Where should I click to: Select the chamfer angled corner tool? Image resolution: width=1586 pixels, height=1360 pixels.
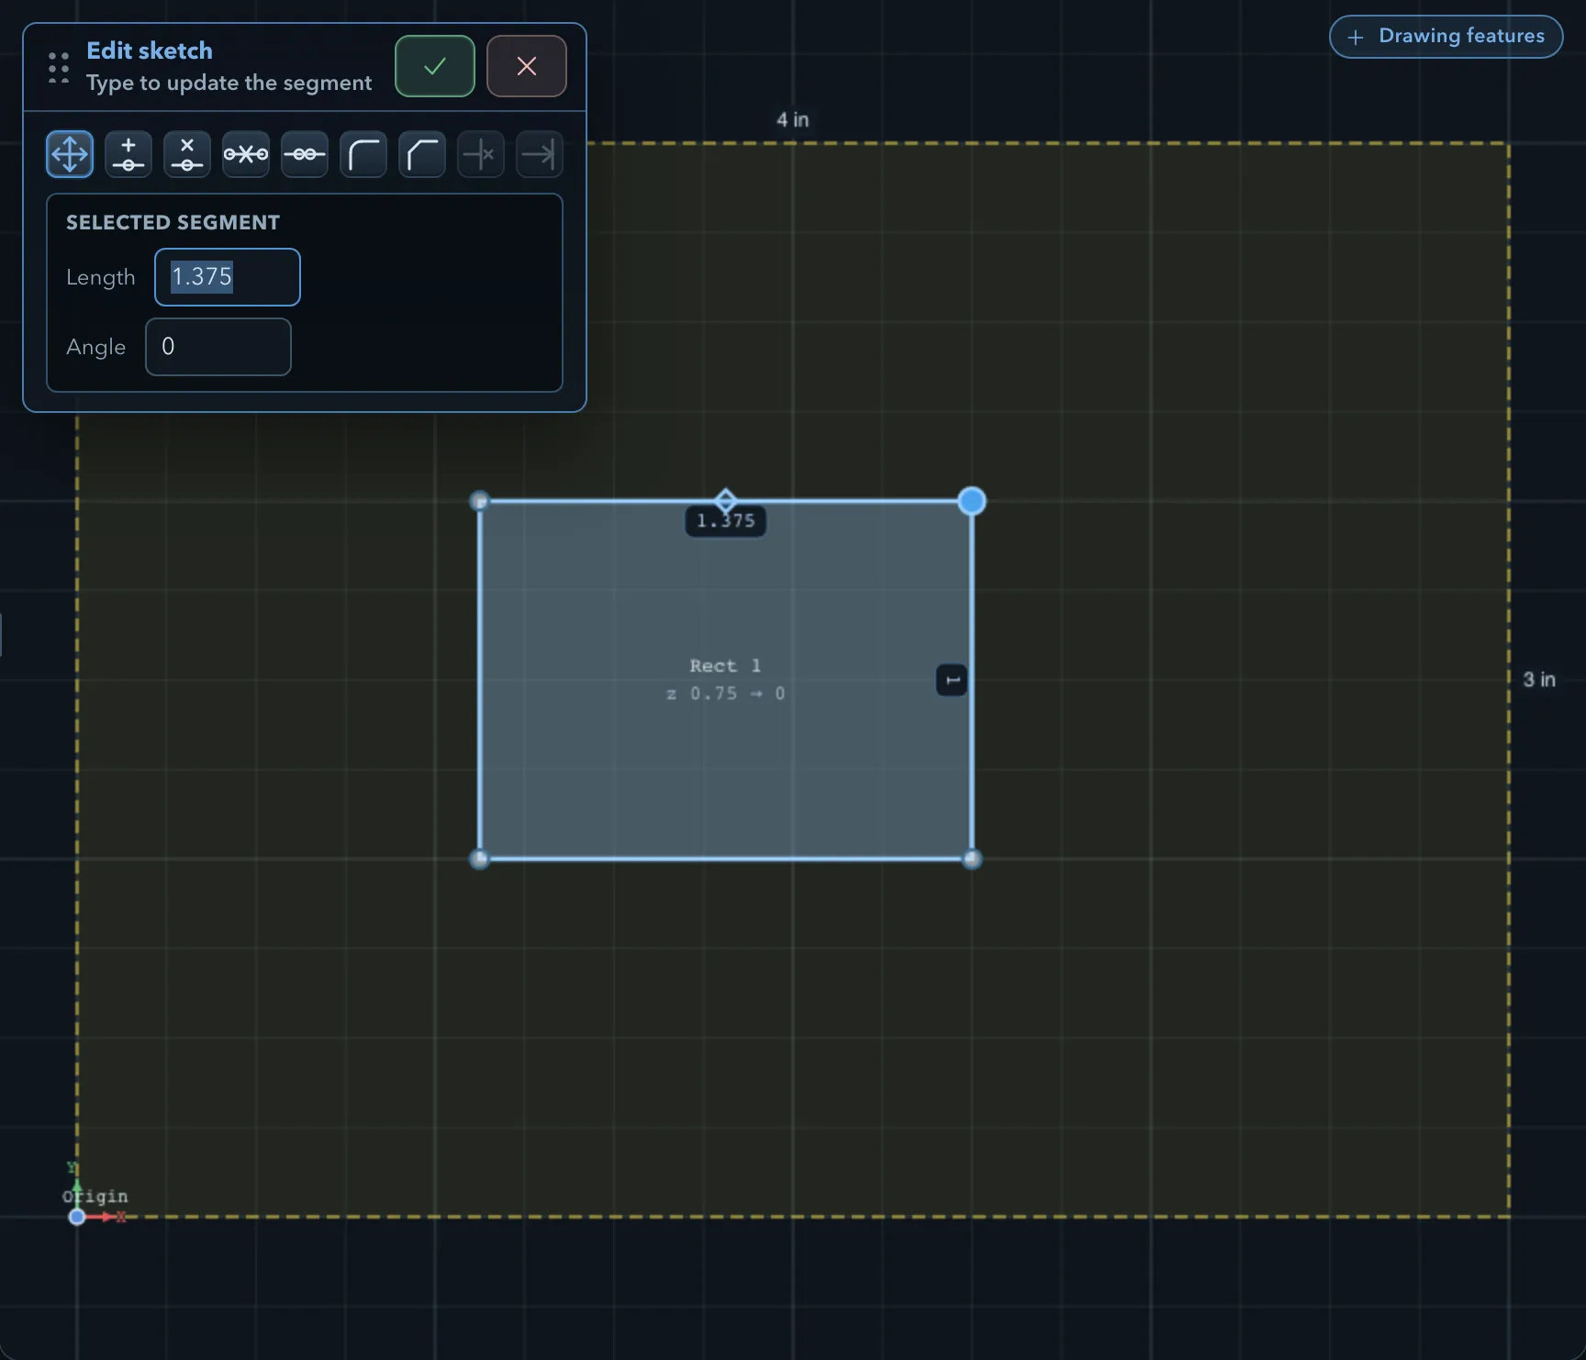(422, 154)
